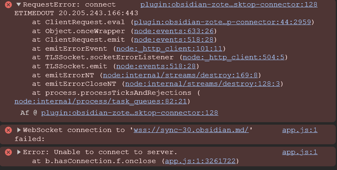Click the task_queues:82:21 source link
This screenshot has width=337, height=170.
coord(100,101)
